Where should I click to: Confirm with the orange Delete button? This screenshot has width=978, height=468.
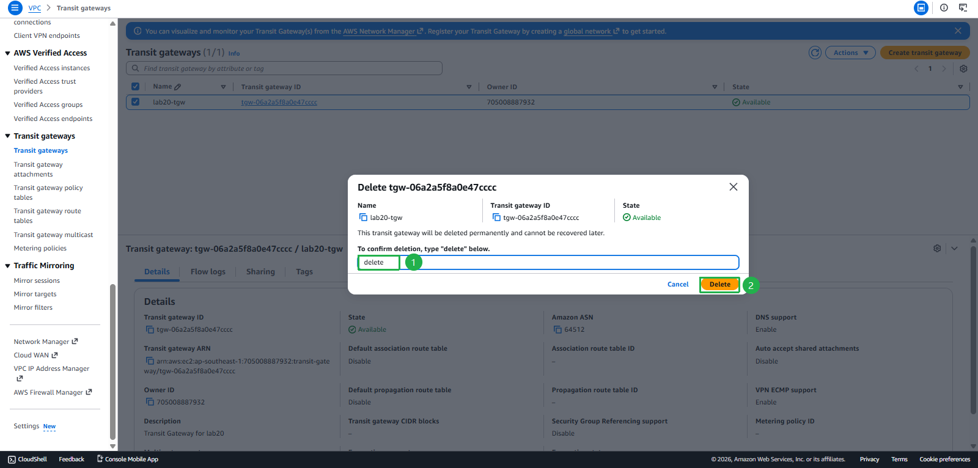point(719,284)
